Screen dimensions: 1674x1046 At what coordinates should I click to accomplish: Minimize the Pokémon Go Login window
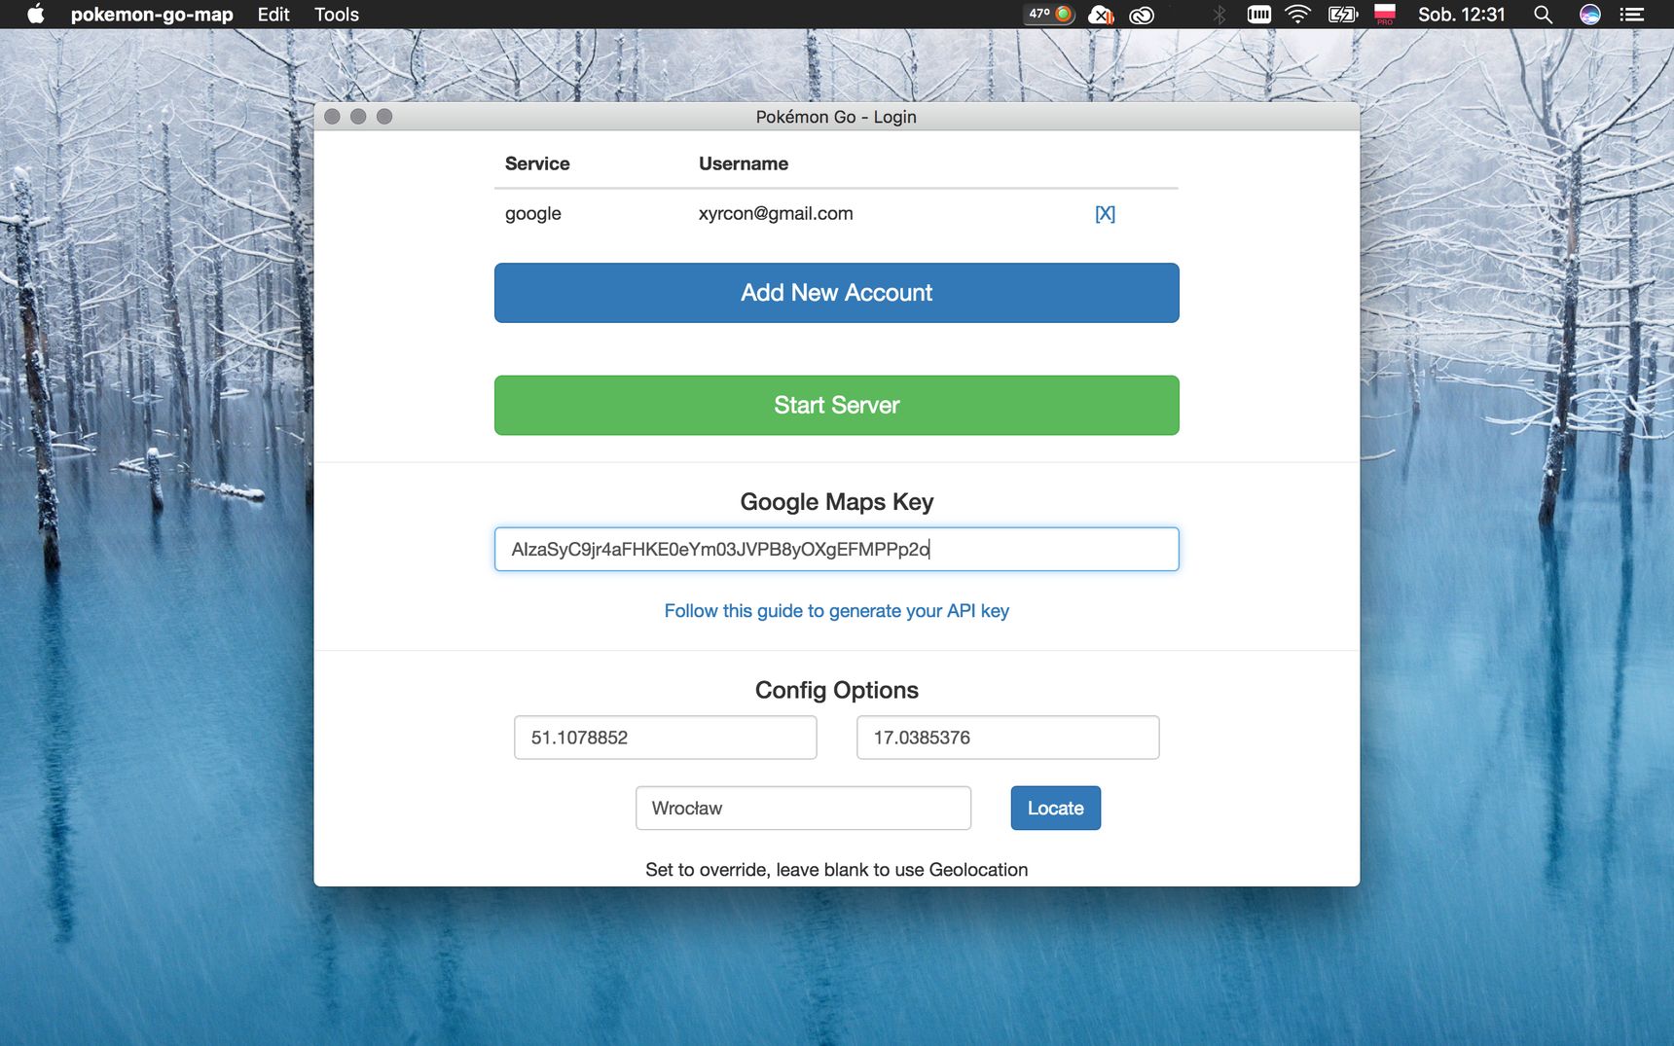tap(358, 117)
